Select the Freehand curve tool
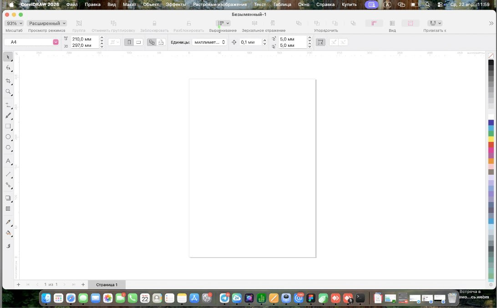The height and width of the screenshot is (308, 497). click(8, 105)
